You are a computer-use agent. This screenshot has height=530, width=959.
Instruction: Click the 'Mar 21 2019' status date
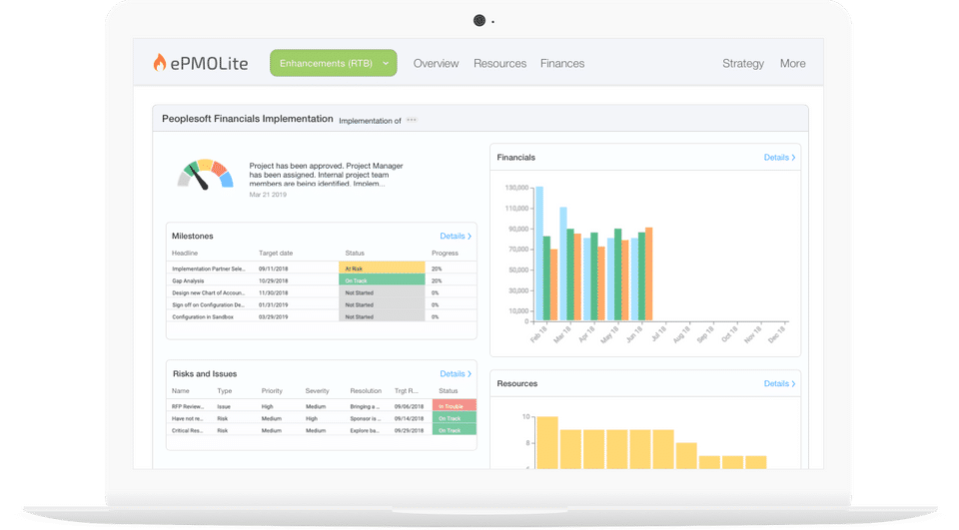coord(268,195)
